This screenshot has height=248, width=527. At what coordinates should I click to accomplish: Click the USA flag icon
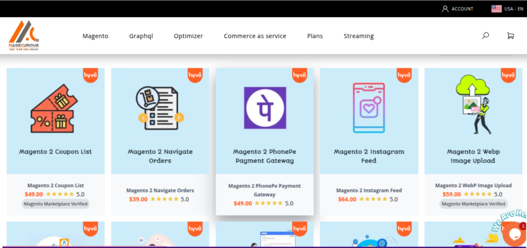497,9
